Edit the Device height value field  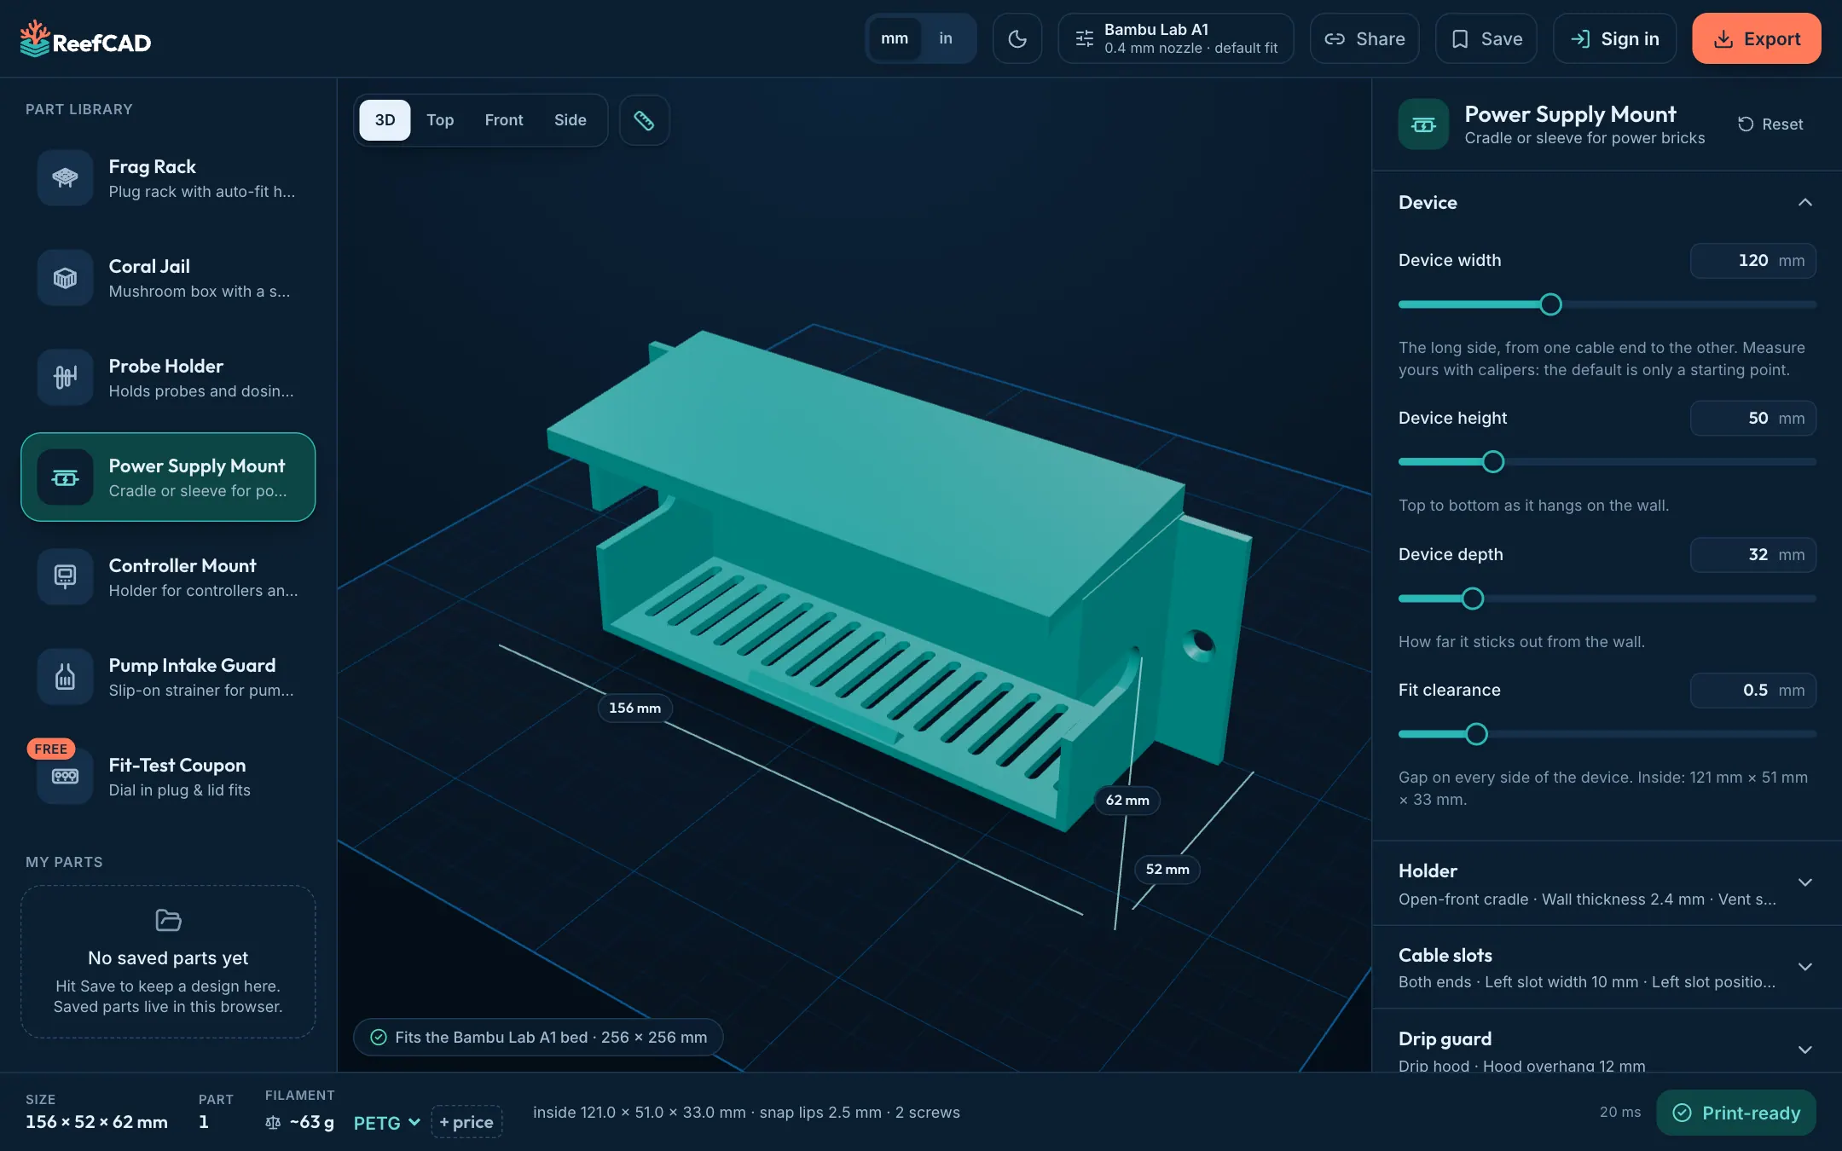point(1753,419)
